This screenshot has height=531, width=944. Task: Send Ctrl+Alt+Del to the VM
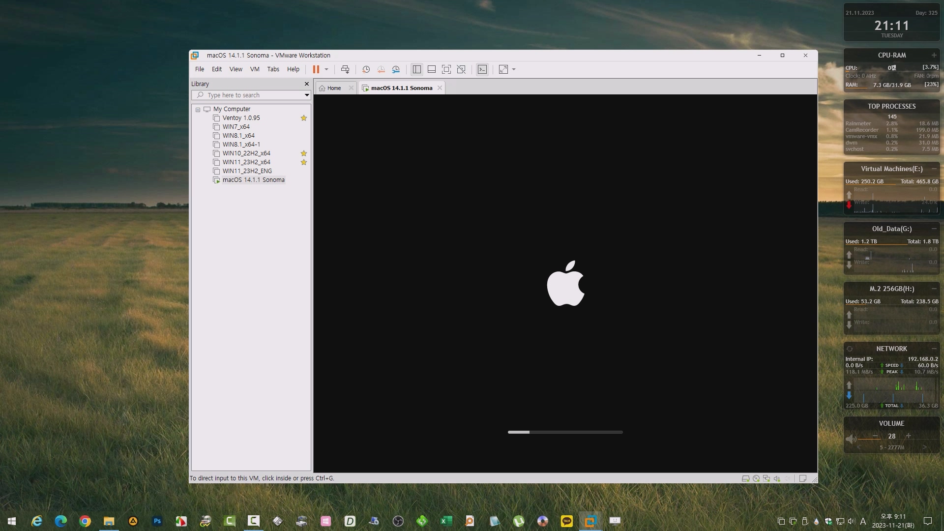(x=345, y=69)
